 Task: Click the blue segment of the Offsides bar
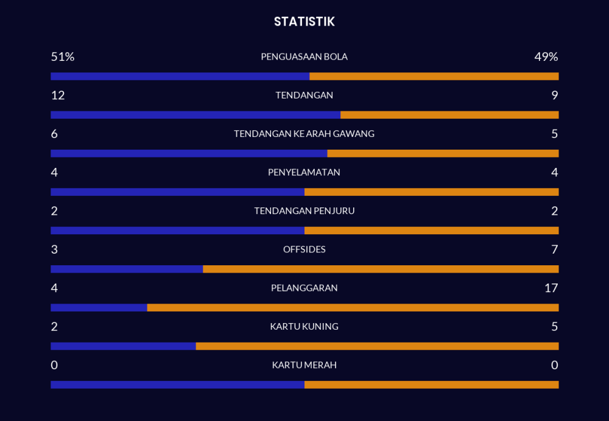(x=127, y=269)
